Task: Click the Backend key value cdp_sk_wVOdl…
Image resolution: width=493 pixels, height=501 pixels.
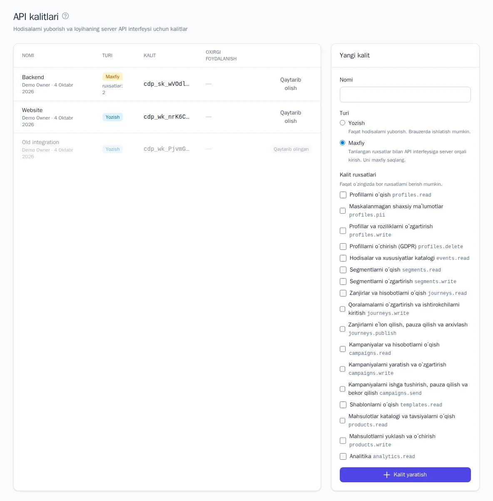Action: (167, 84)
